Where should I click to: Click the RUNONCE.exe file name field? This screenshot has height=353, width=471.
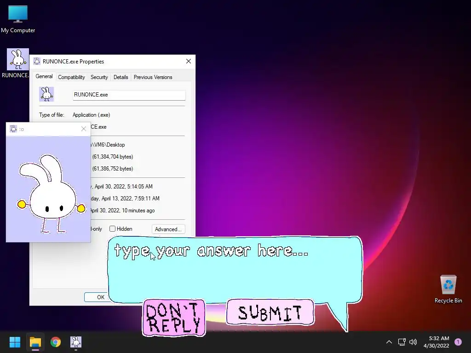129,95
